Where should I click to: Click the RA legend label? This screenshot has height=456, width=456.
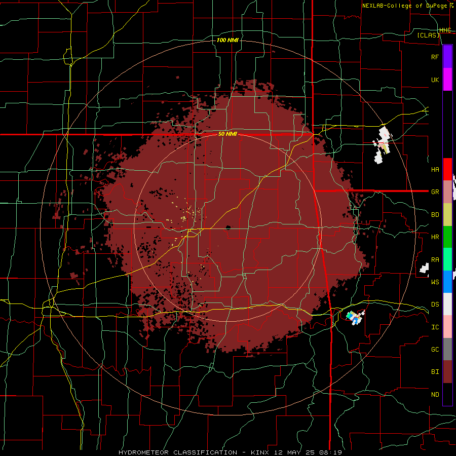[435, 259]
